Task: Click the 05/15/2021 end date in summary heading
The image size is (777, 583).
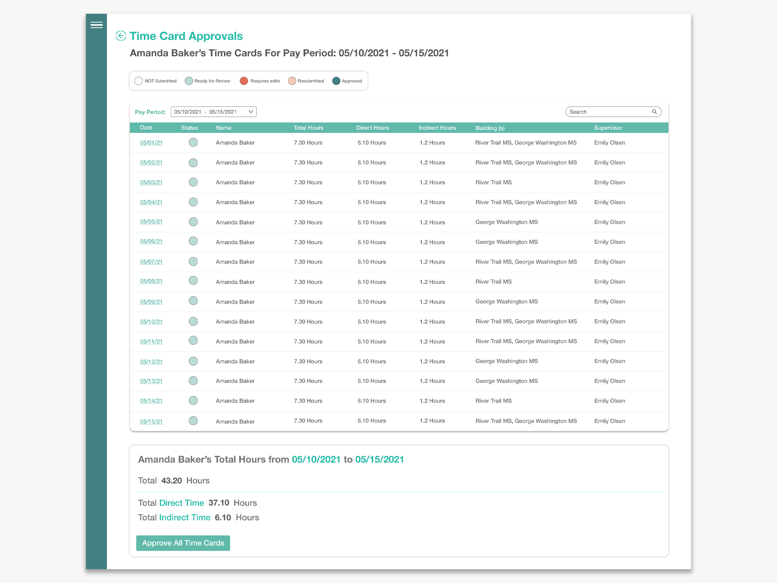Action: tap(380, 459)
